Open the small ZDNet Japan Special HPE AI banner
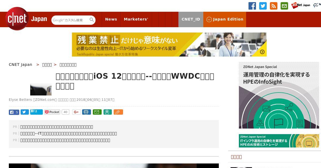The width and height of the screenshot is (321, 168). [279, 141]
